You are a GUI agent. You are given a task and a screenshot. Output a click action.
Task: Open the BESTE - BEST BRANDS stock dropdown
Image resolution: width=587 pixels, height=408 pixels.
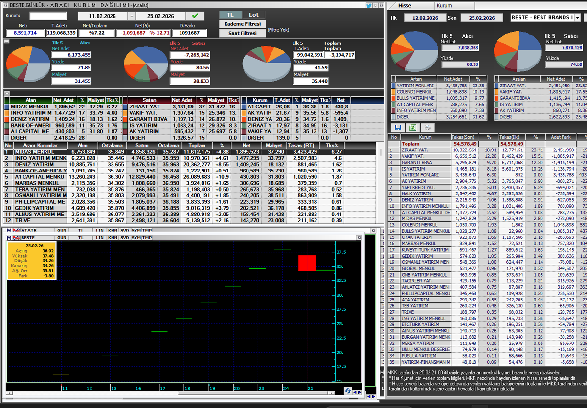tap(578, 18)
